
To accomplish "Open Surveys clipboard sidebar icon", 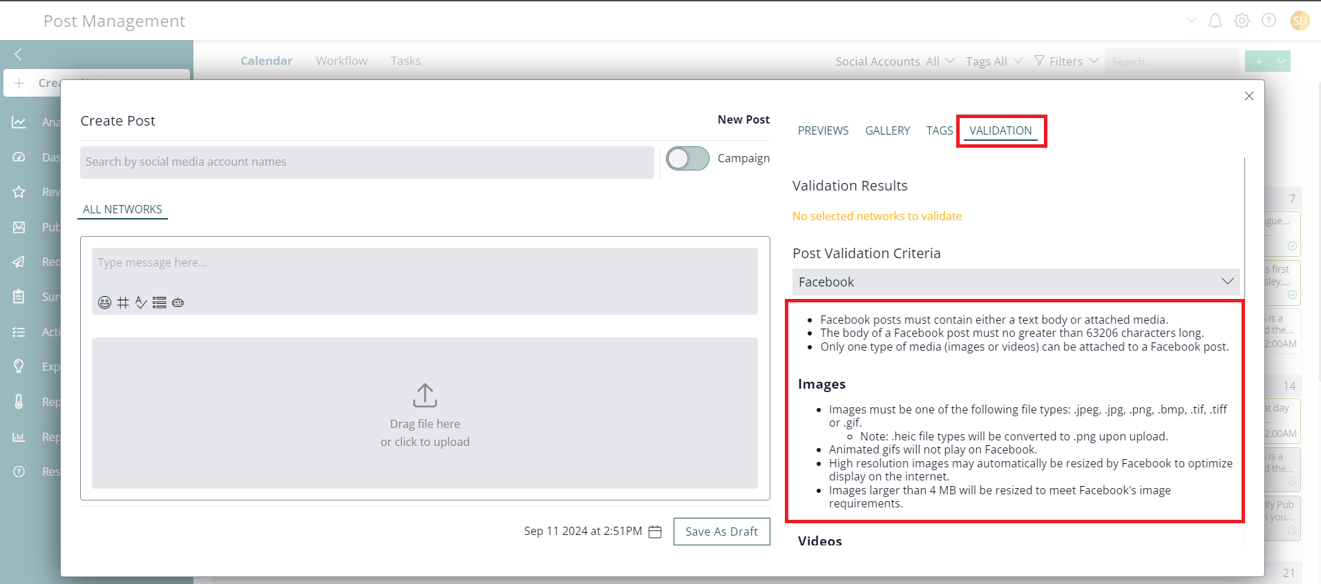I will [x=19, y=297].
